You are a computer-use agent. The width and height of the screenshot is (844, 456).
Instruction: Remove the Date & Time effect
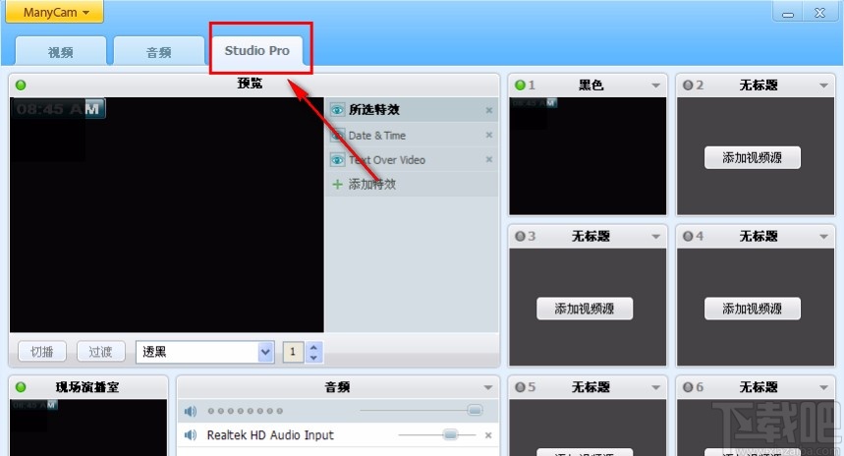pyautogui.click(x=488, y=136)
